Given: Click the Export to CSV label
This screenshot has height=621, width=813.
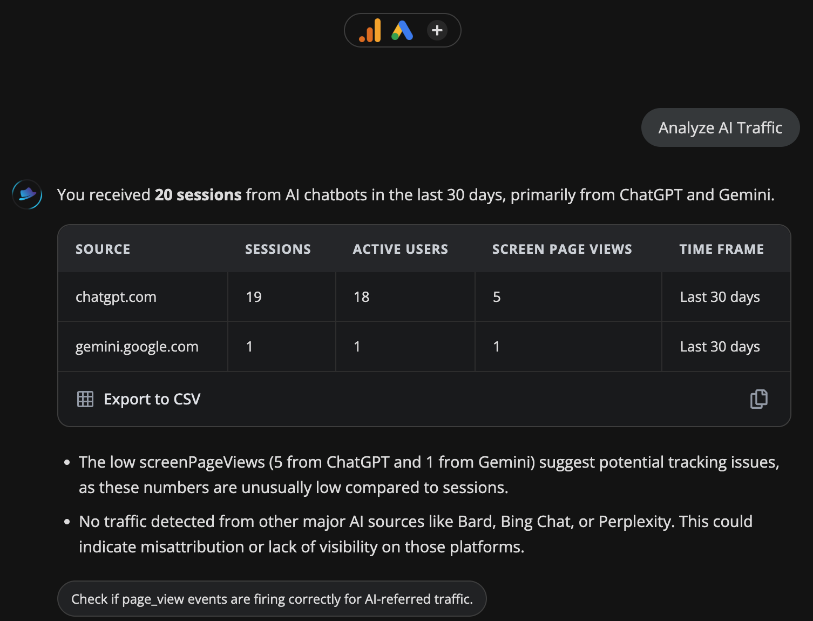Looking at the screenshot, I should (152, 399).
